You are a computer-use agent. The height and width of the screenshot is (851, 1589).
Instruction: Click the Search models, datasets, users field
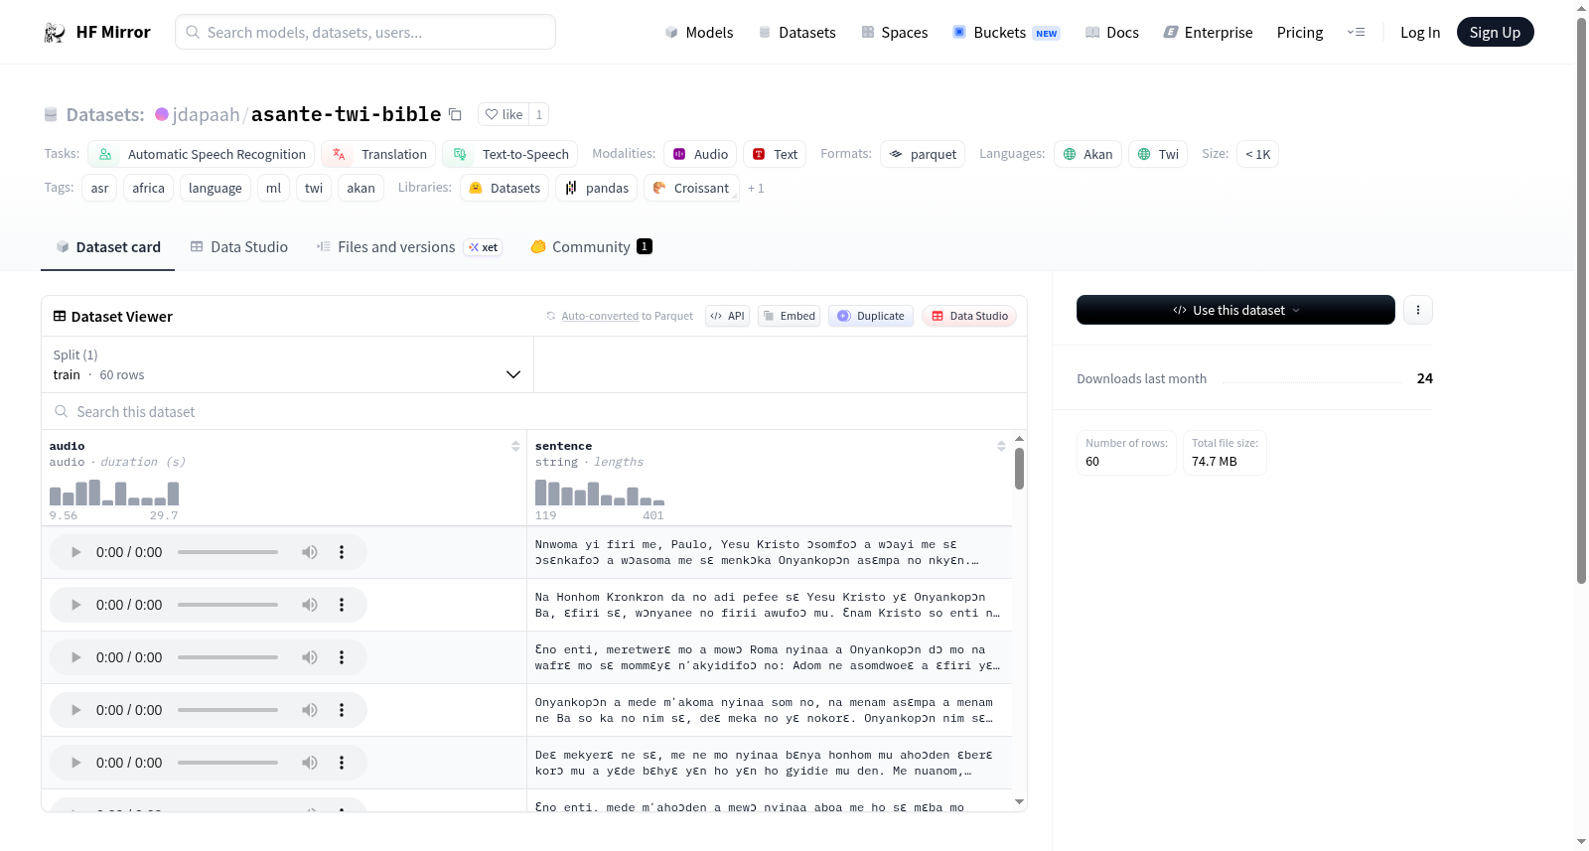tap(365, 32)
